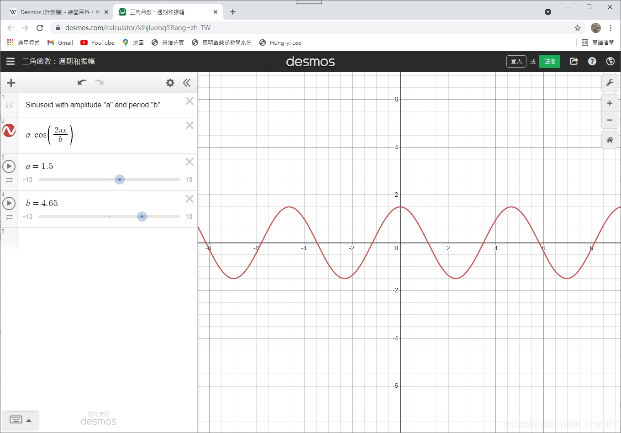Play the animation for slider a
621x433 pixels.
9,166
